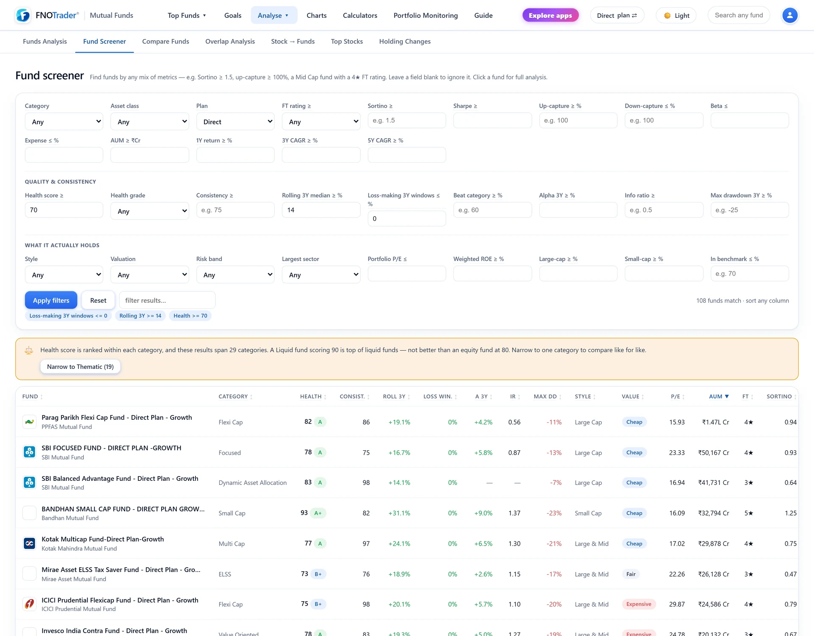814x636 pixels.
Task: Sort the SORTINO column
Action: click(x=781, y=396)
